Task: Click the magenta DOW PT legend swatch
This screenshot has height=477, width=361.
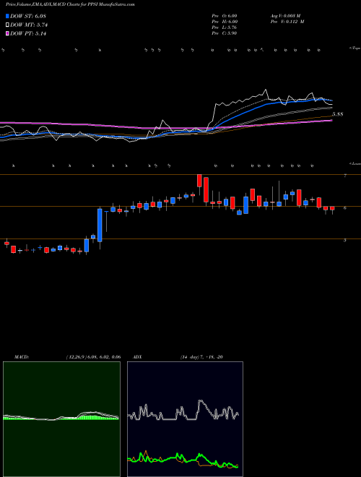Action: pos(7,33)
